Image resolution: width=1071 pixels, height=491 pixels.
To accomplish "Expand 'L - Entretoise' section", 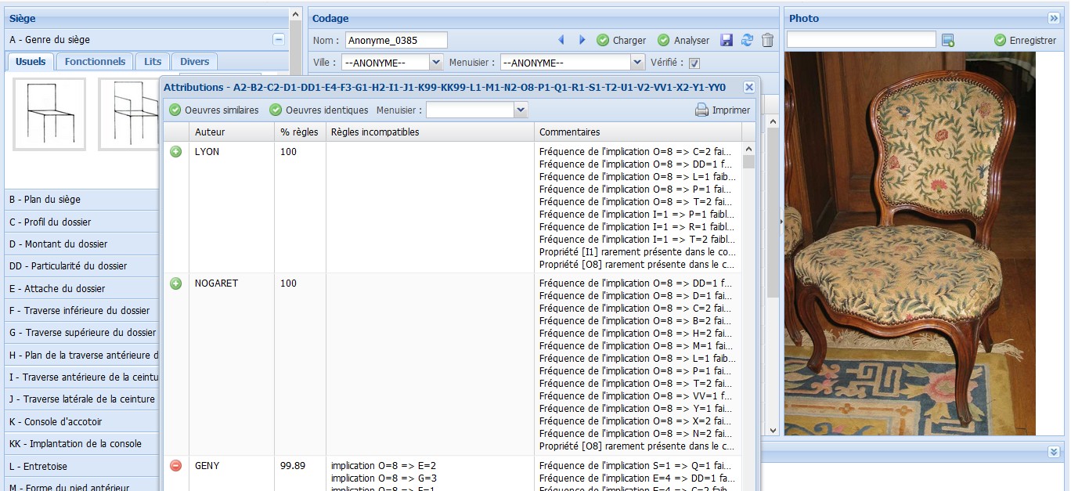I will click(81, 466).
